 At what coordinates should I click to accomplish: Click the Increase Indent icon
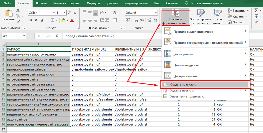107,20
